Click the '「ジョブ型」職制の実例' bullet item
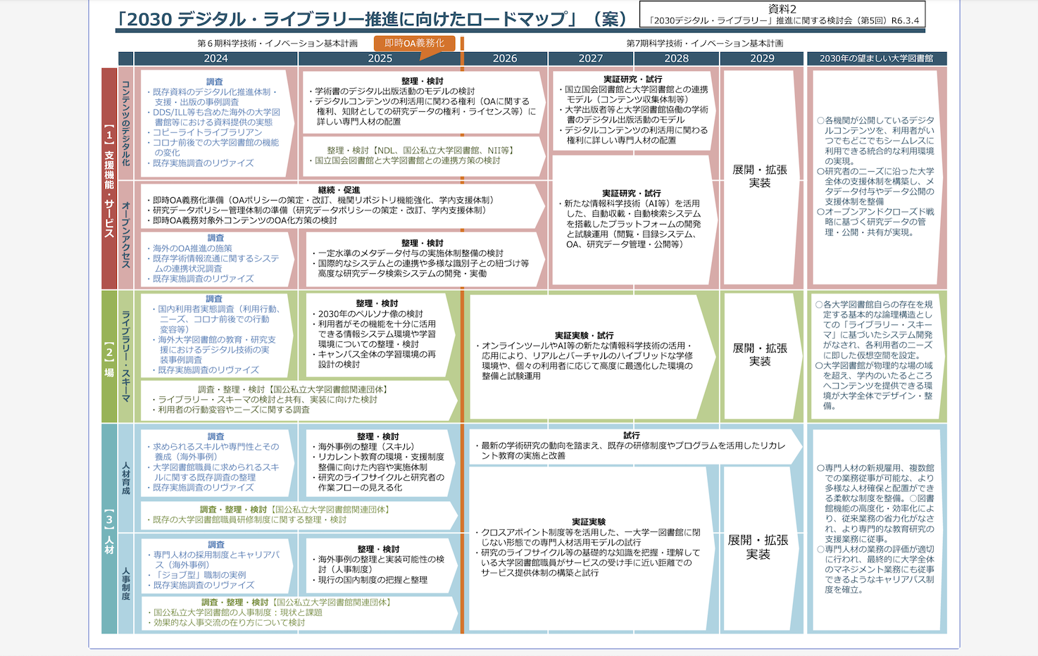The height and width of the screenshot is (656, 1038). (197, 575)
